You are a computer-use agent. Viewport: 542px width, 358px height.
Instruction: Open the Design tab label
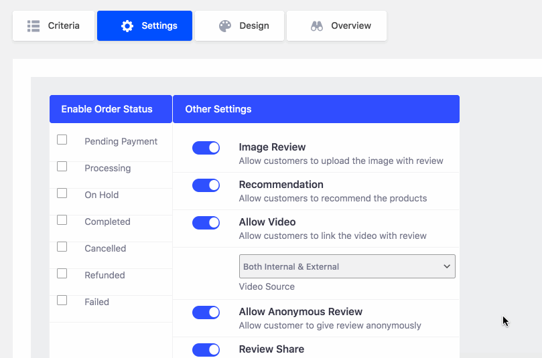click(254, 25)
